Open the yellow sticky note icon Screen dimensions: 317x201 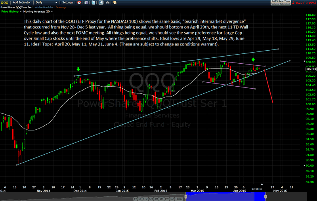(115, 3)
